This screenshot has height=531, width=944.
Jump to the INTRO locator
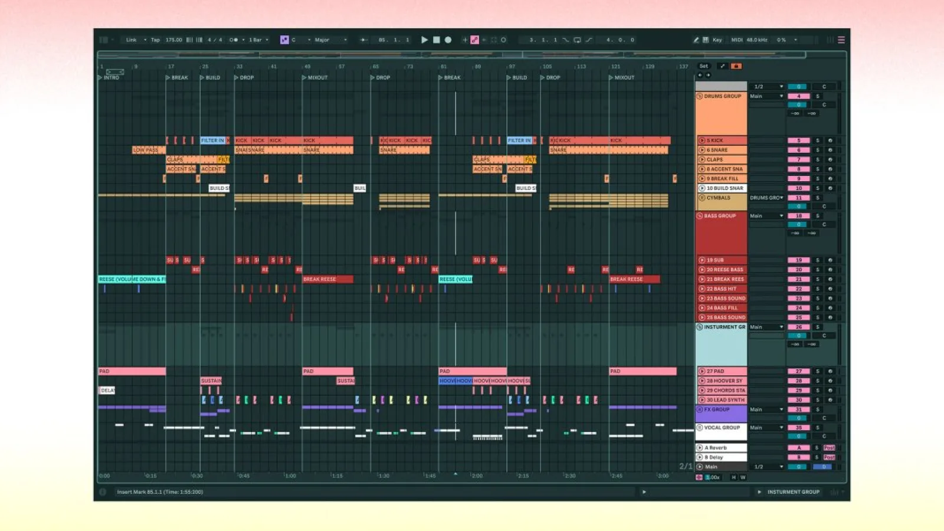[109, 77]
